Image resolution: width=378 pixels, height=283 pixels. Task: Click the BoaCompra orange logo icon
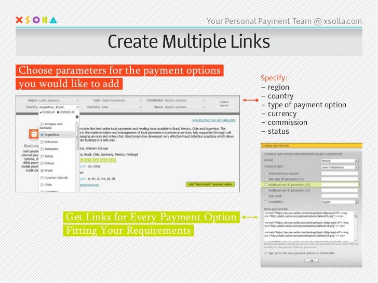tap(34, 134)
